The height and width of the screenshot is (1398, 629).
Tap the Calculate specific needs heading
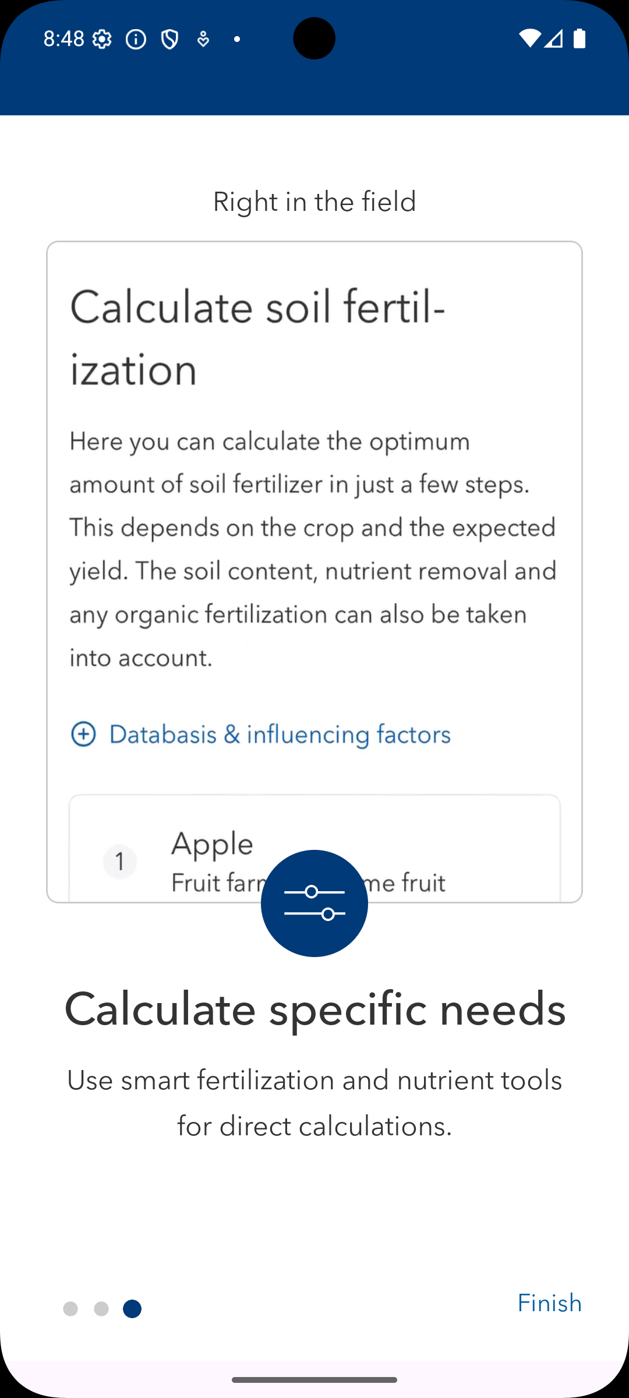click(314, 1009)
